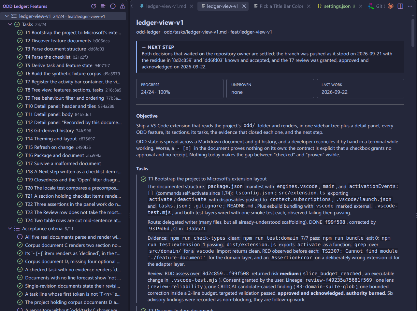Screen dimensions: 417x311
Task: Click check-circle icon of T3 Parse document structure
Action: [x=20, y=49]
